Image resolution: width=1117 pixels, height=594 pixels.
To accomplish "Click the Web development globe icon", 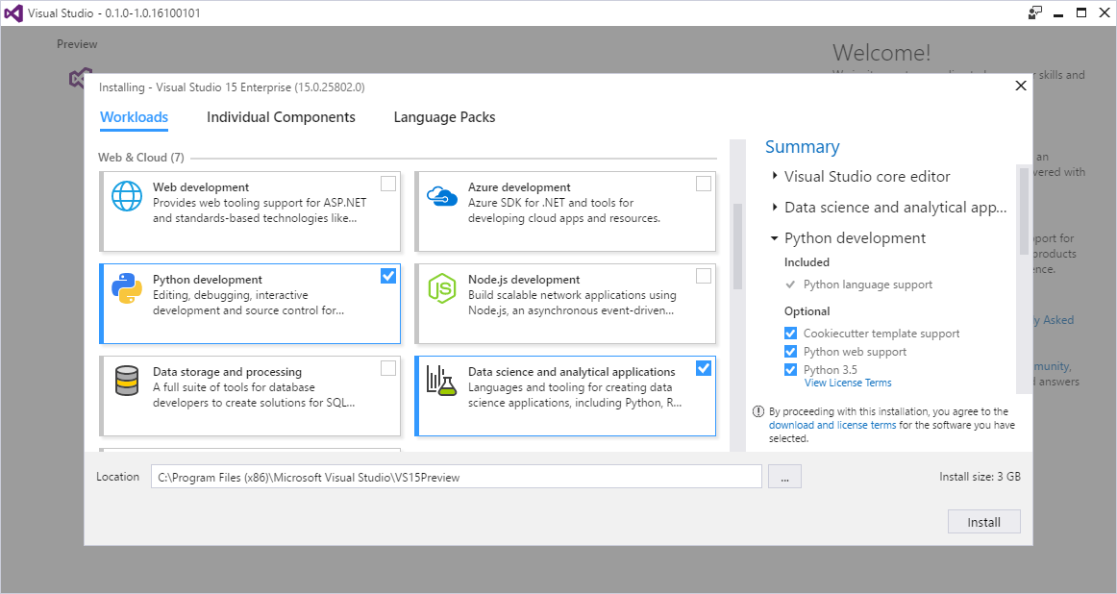I will [127, 196].
